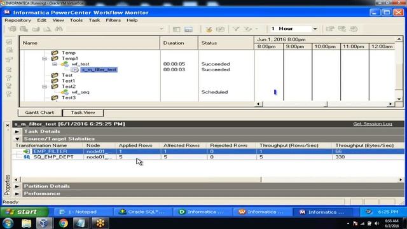The image size is (407, 229).
Task: Open the Task menu
Action: point(94,20)
